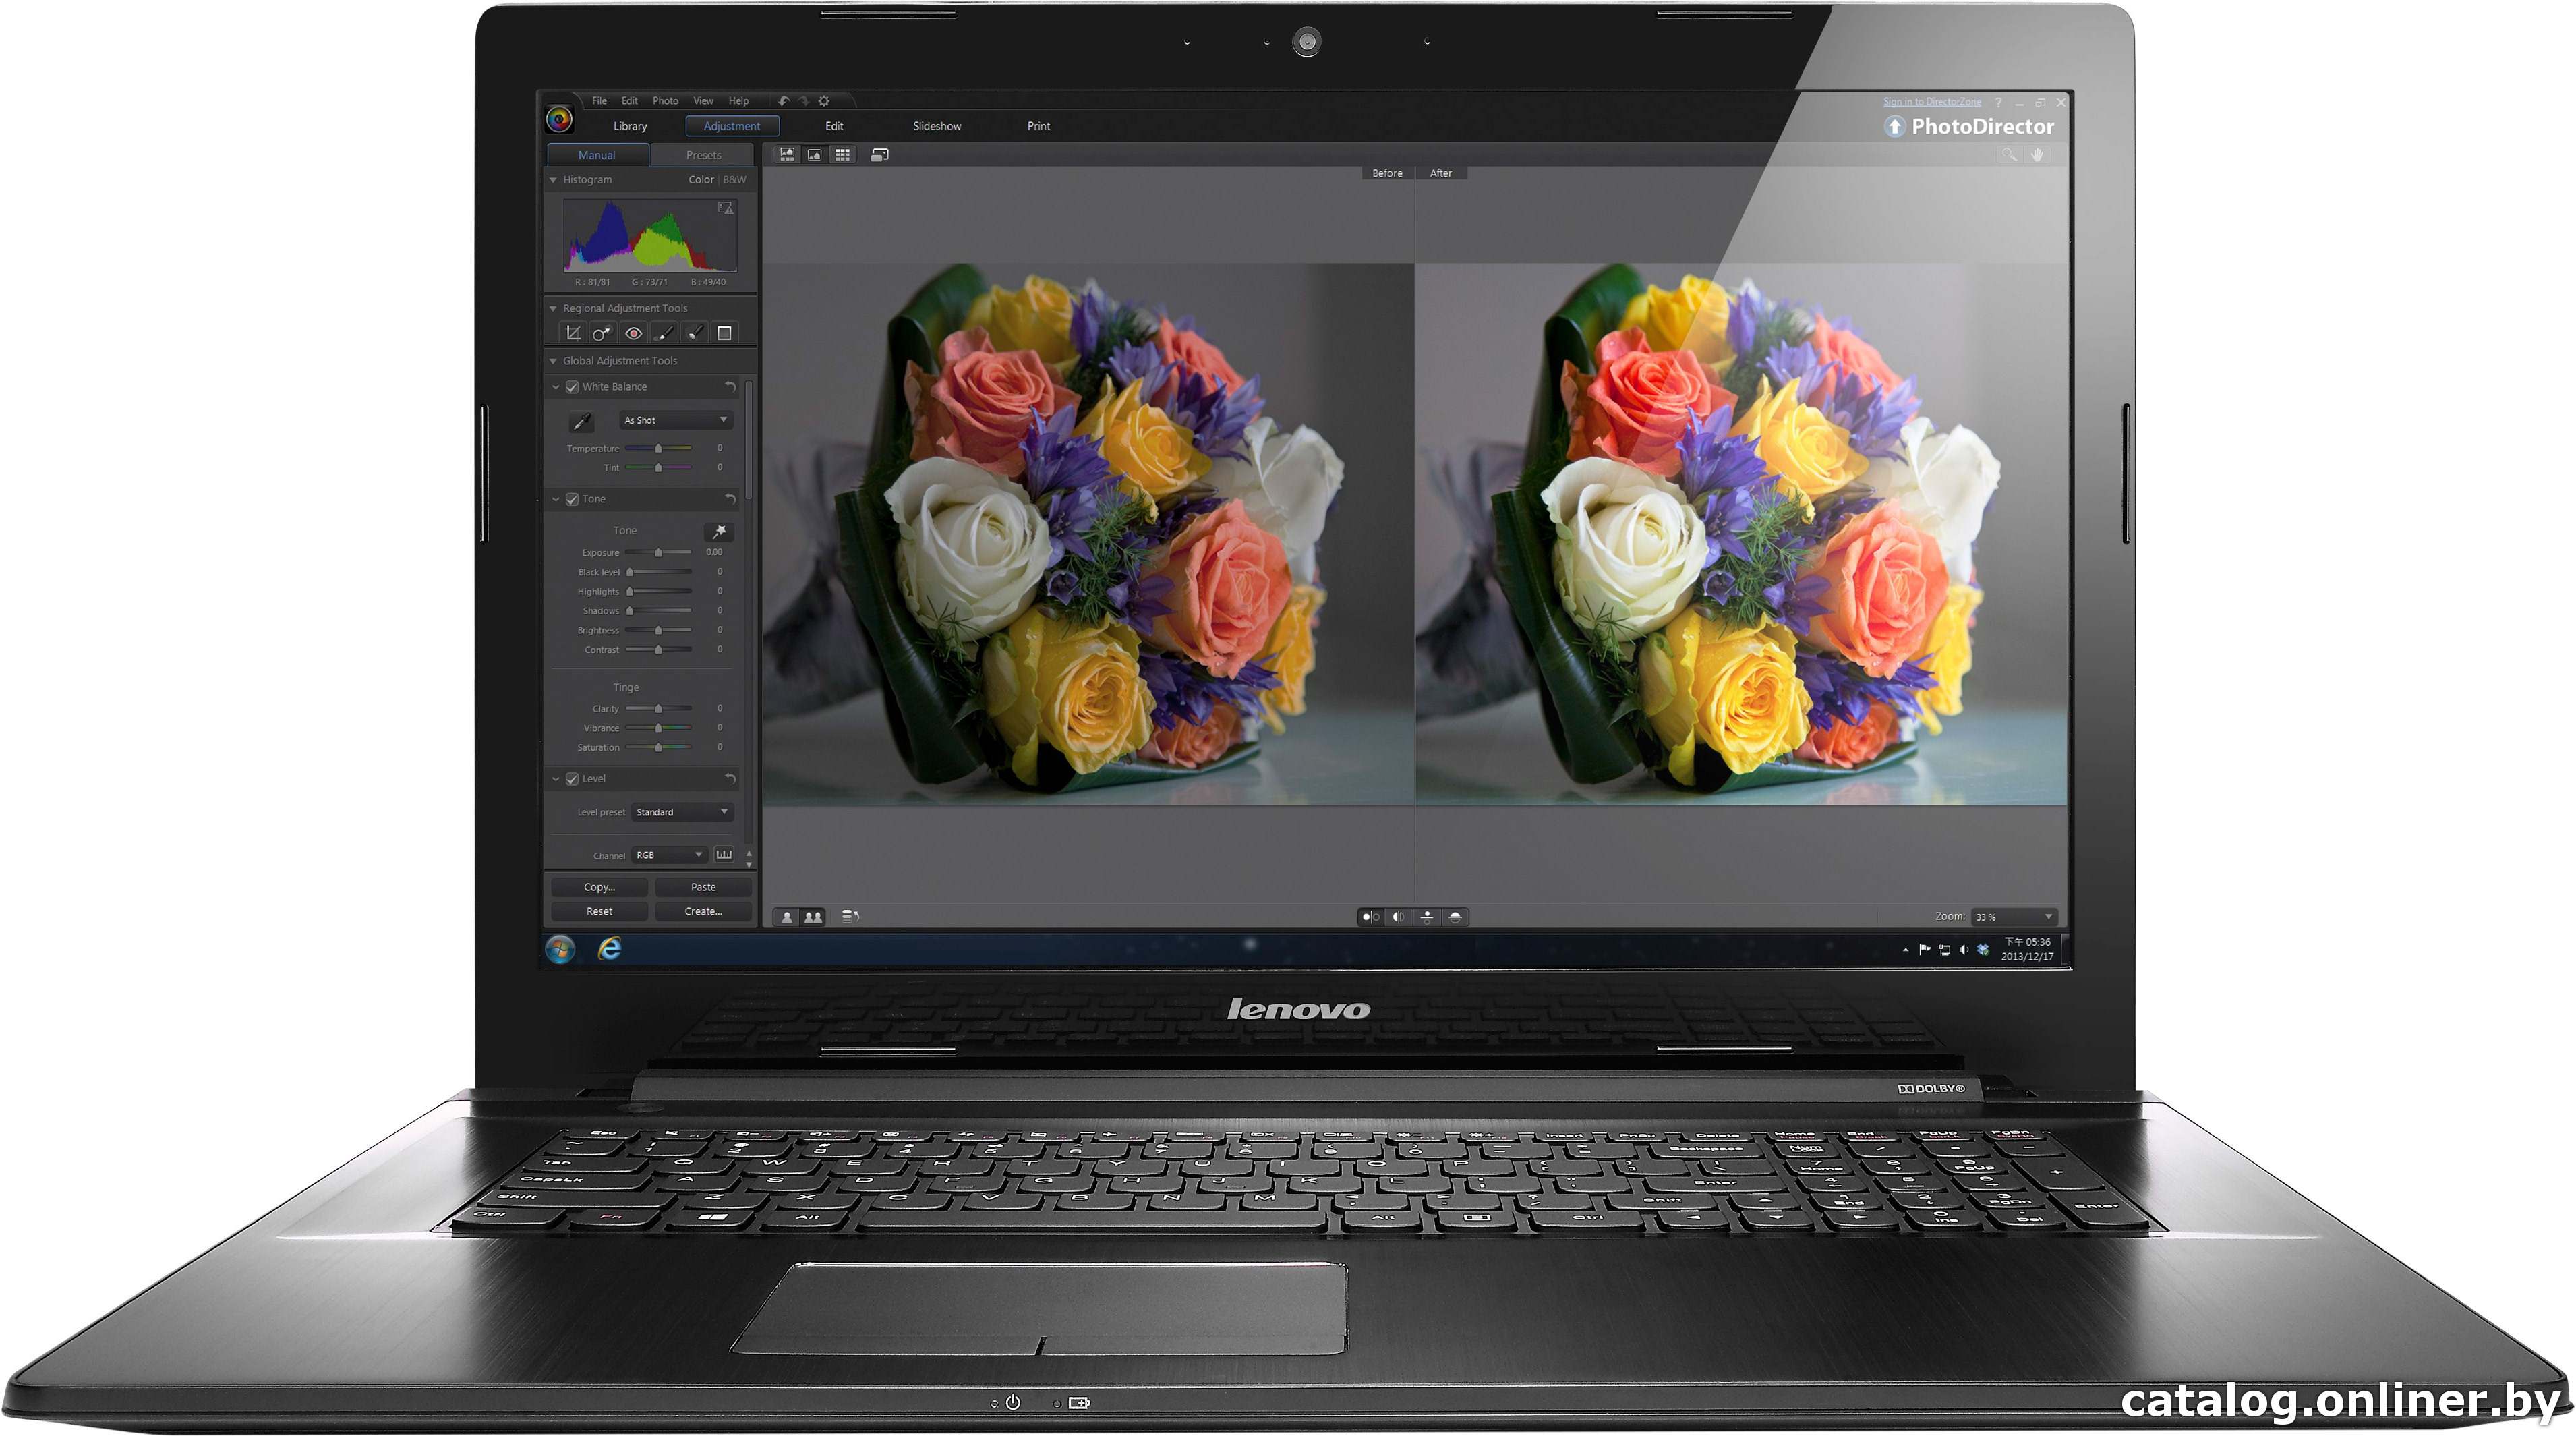2576x1436 pixels.
Task: Show two-photo compare view
Action: (x=813, y=917)
